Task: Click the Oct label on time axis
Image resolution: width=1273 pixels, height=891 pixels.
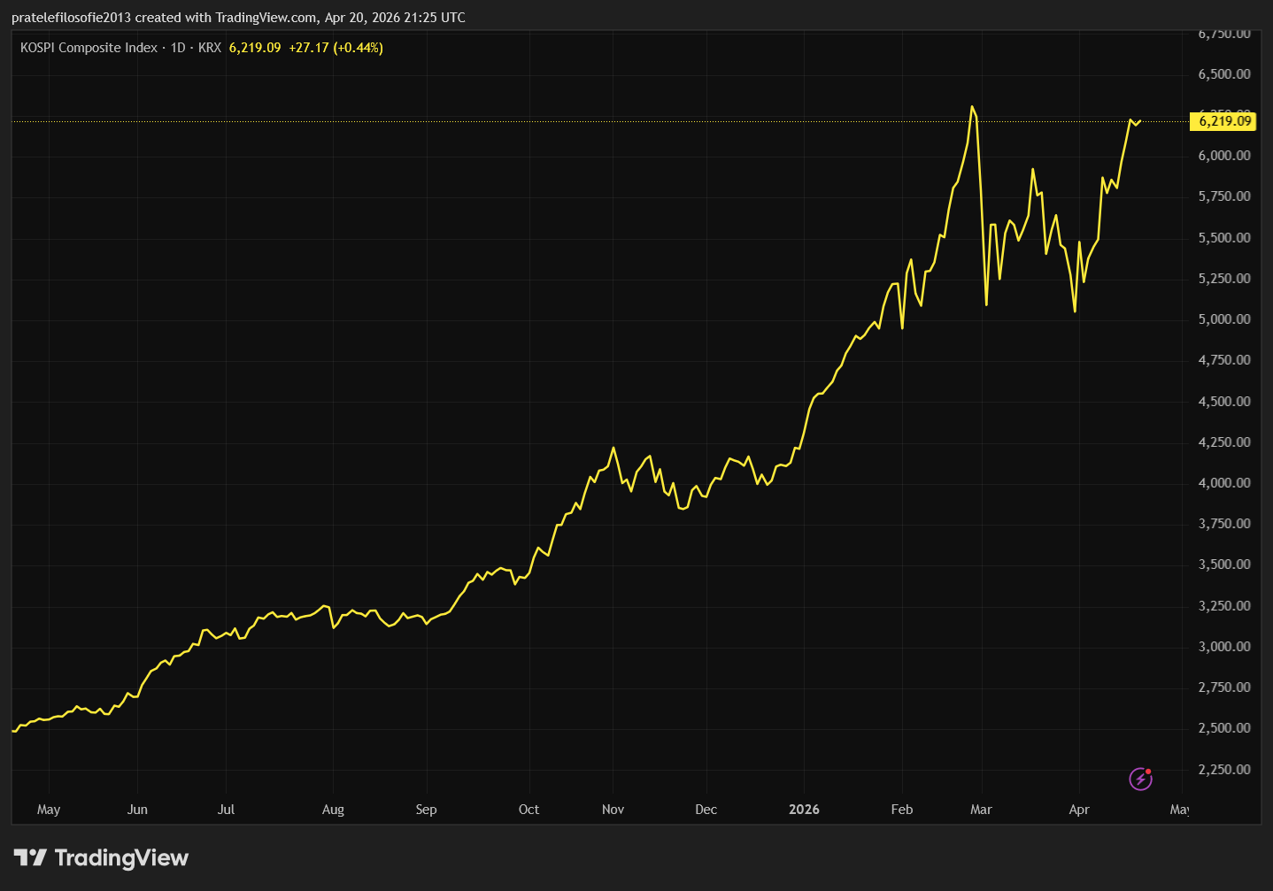Action: [x=528, y=810]
